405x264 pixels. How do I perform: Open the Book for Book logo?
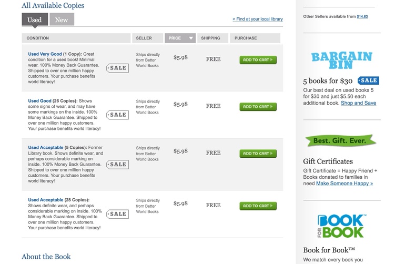pyautogui.click(x=342, y=226)
